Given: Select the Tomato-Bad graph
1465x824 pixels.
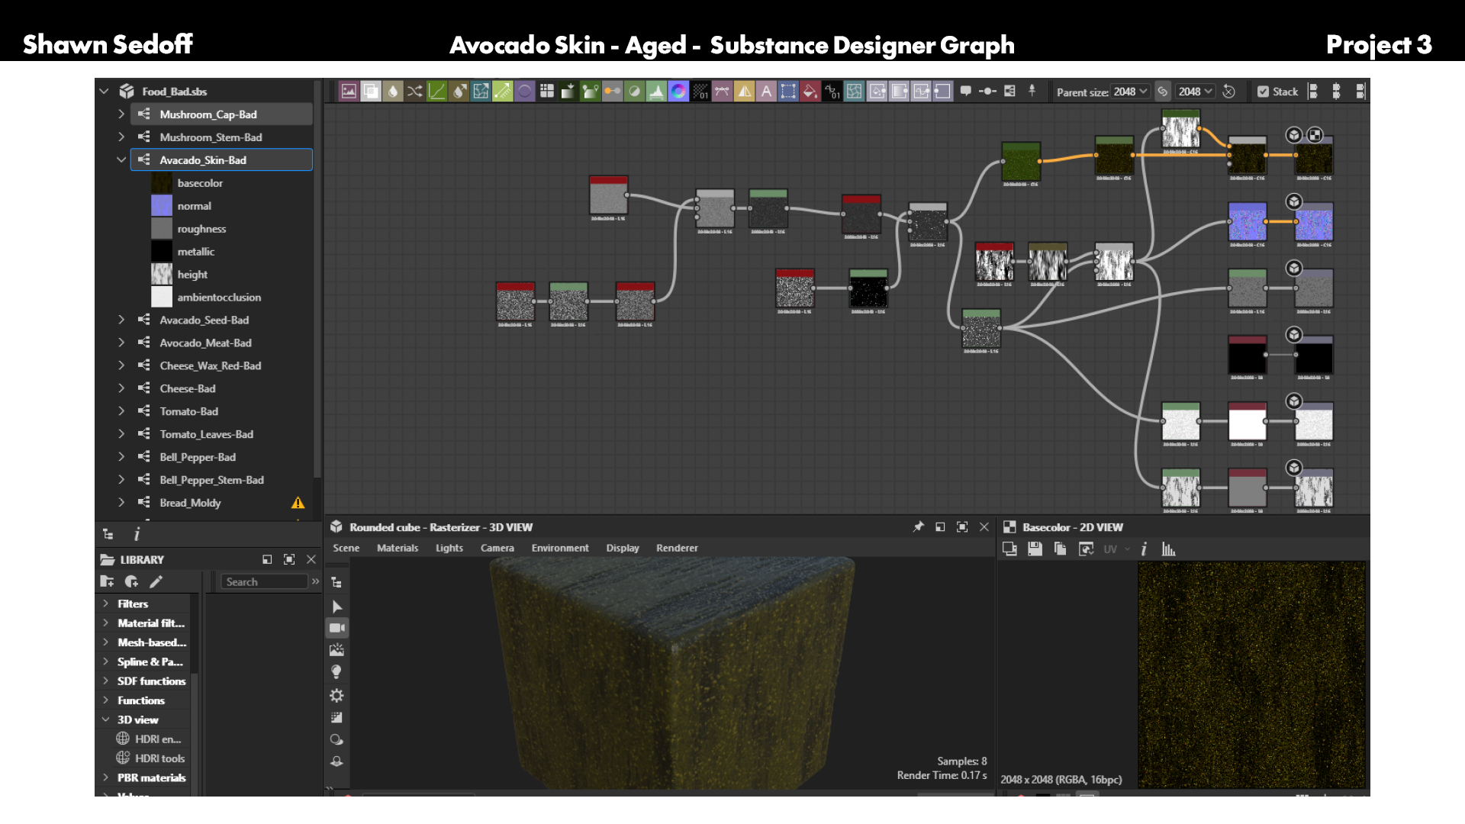Looking at the screenshot, I should point(188,411).
